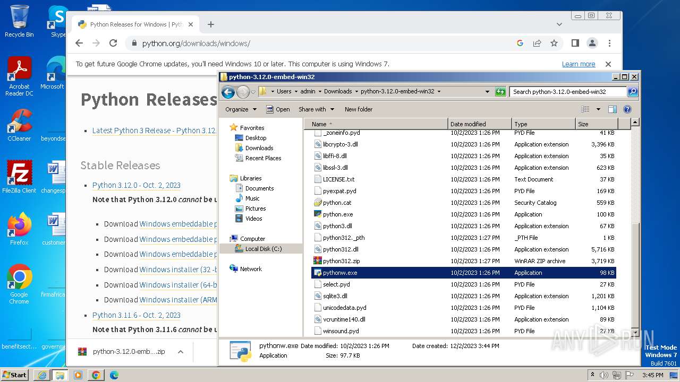Image resolution: width=680 pixels, height=382 pixels.
Task: Select Network in navigation pane
Action: pyautogui.click(x=251, y=269)
